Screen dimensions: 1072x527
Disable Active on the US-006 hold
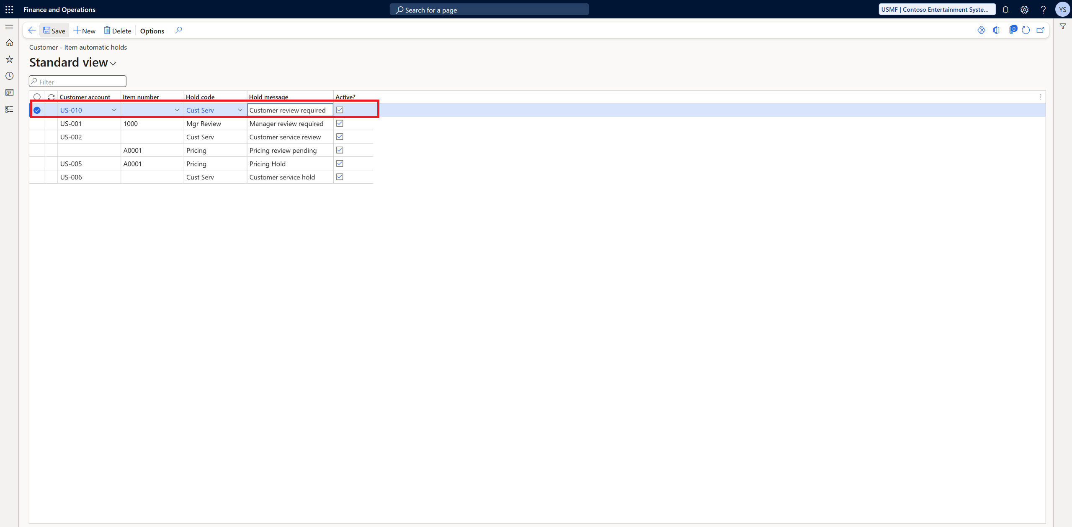(x=340, y=177)
